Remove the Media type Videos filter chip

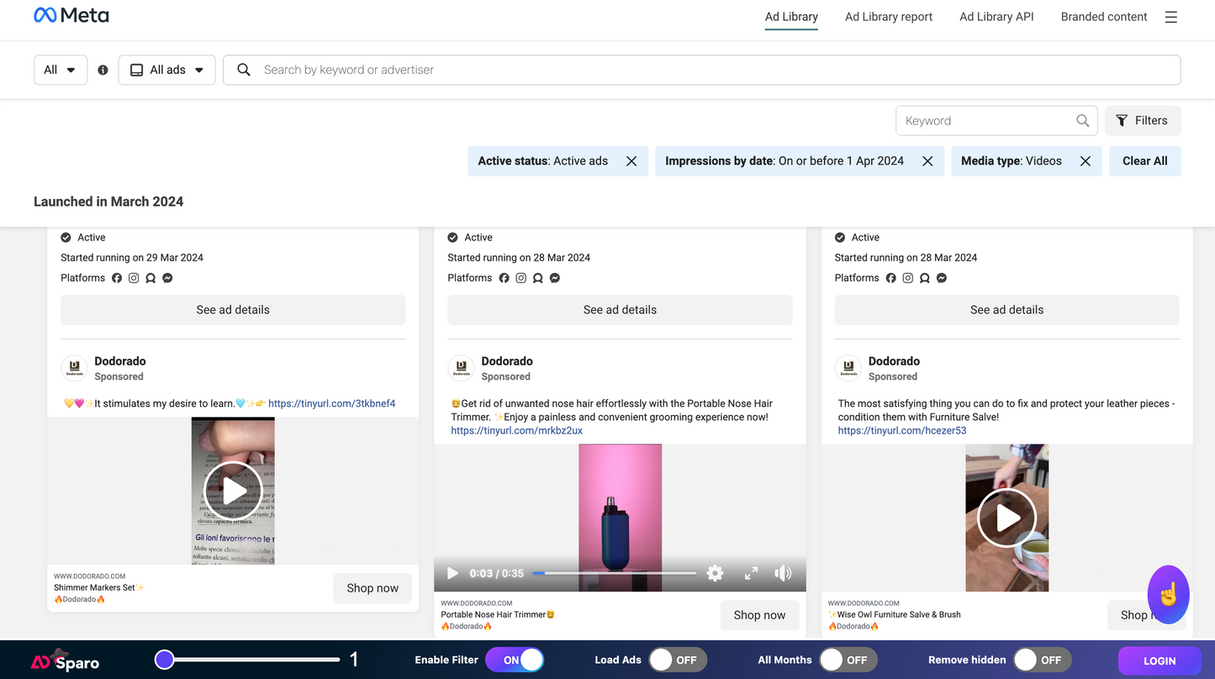tap(1086, 161)
